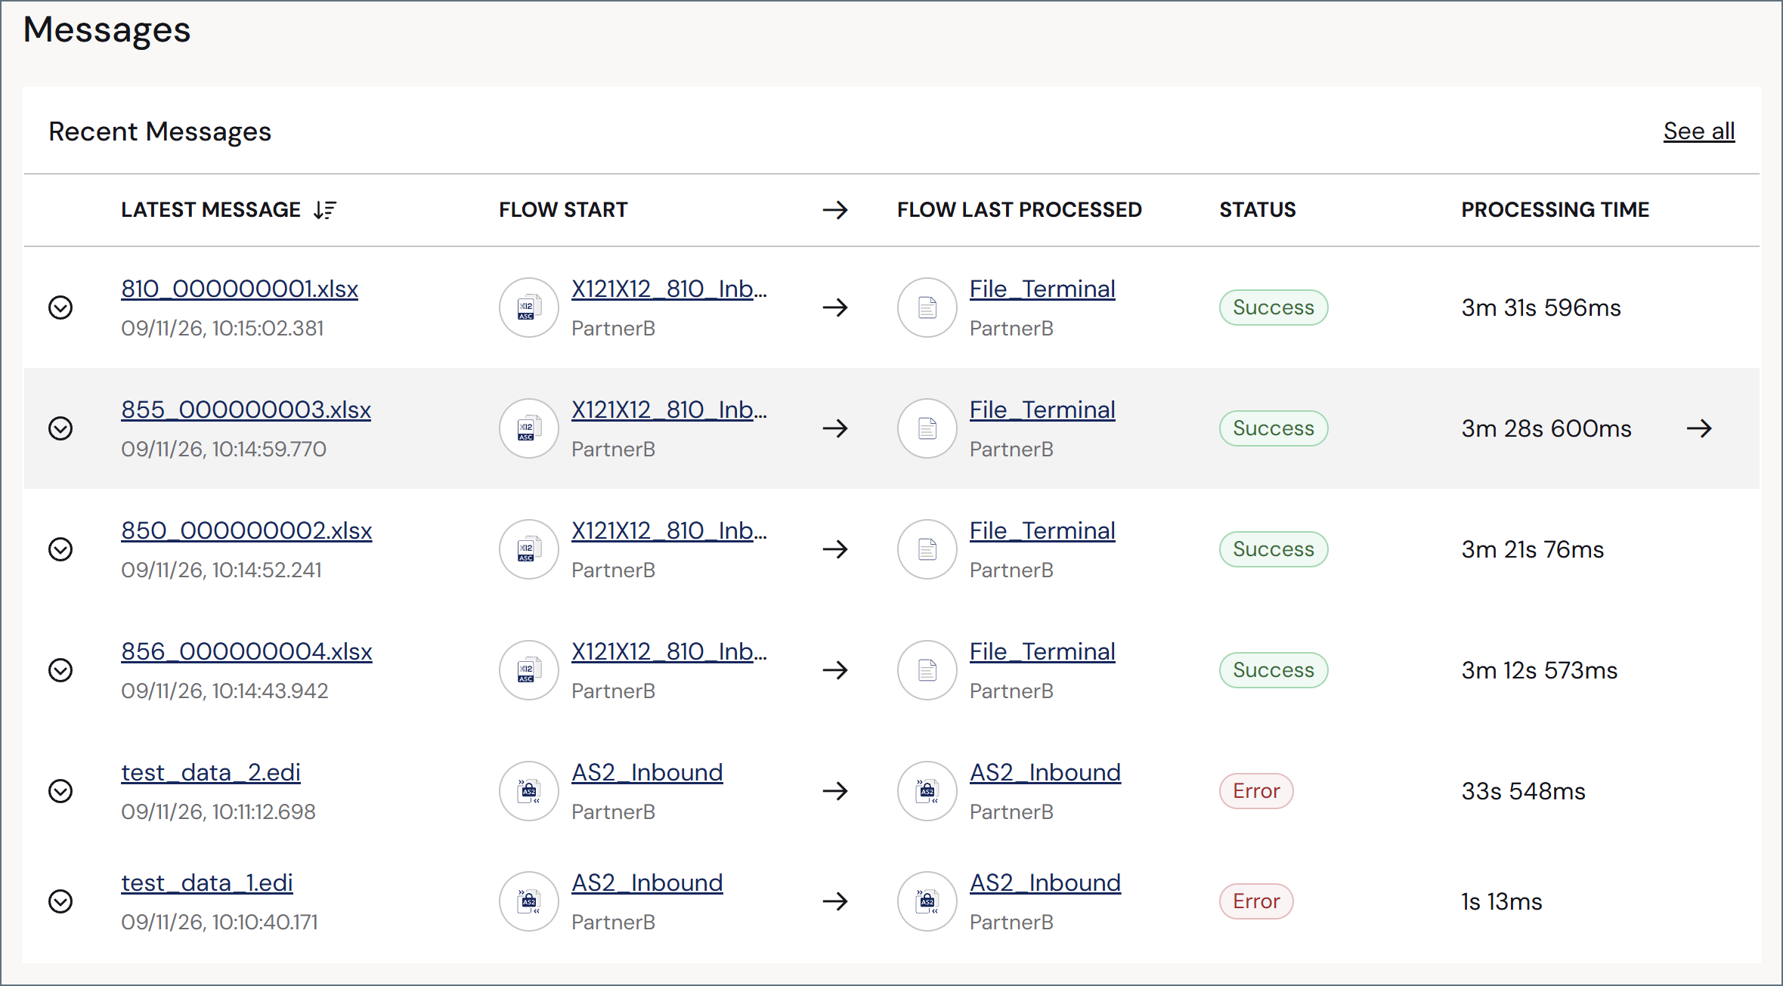Click the X12 flow icon for 856_000000004.xlsx row
The width and height of the screenshot is (1783, 986).
(528, 670)
